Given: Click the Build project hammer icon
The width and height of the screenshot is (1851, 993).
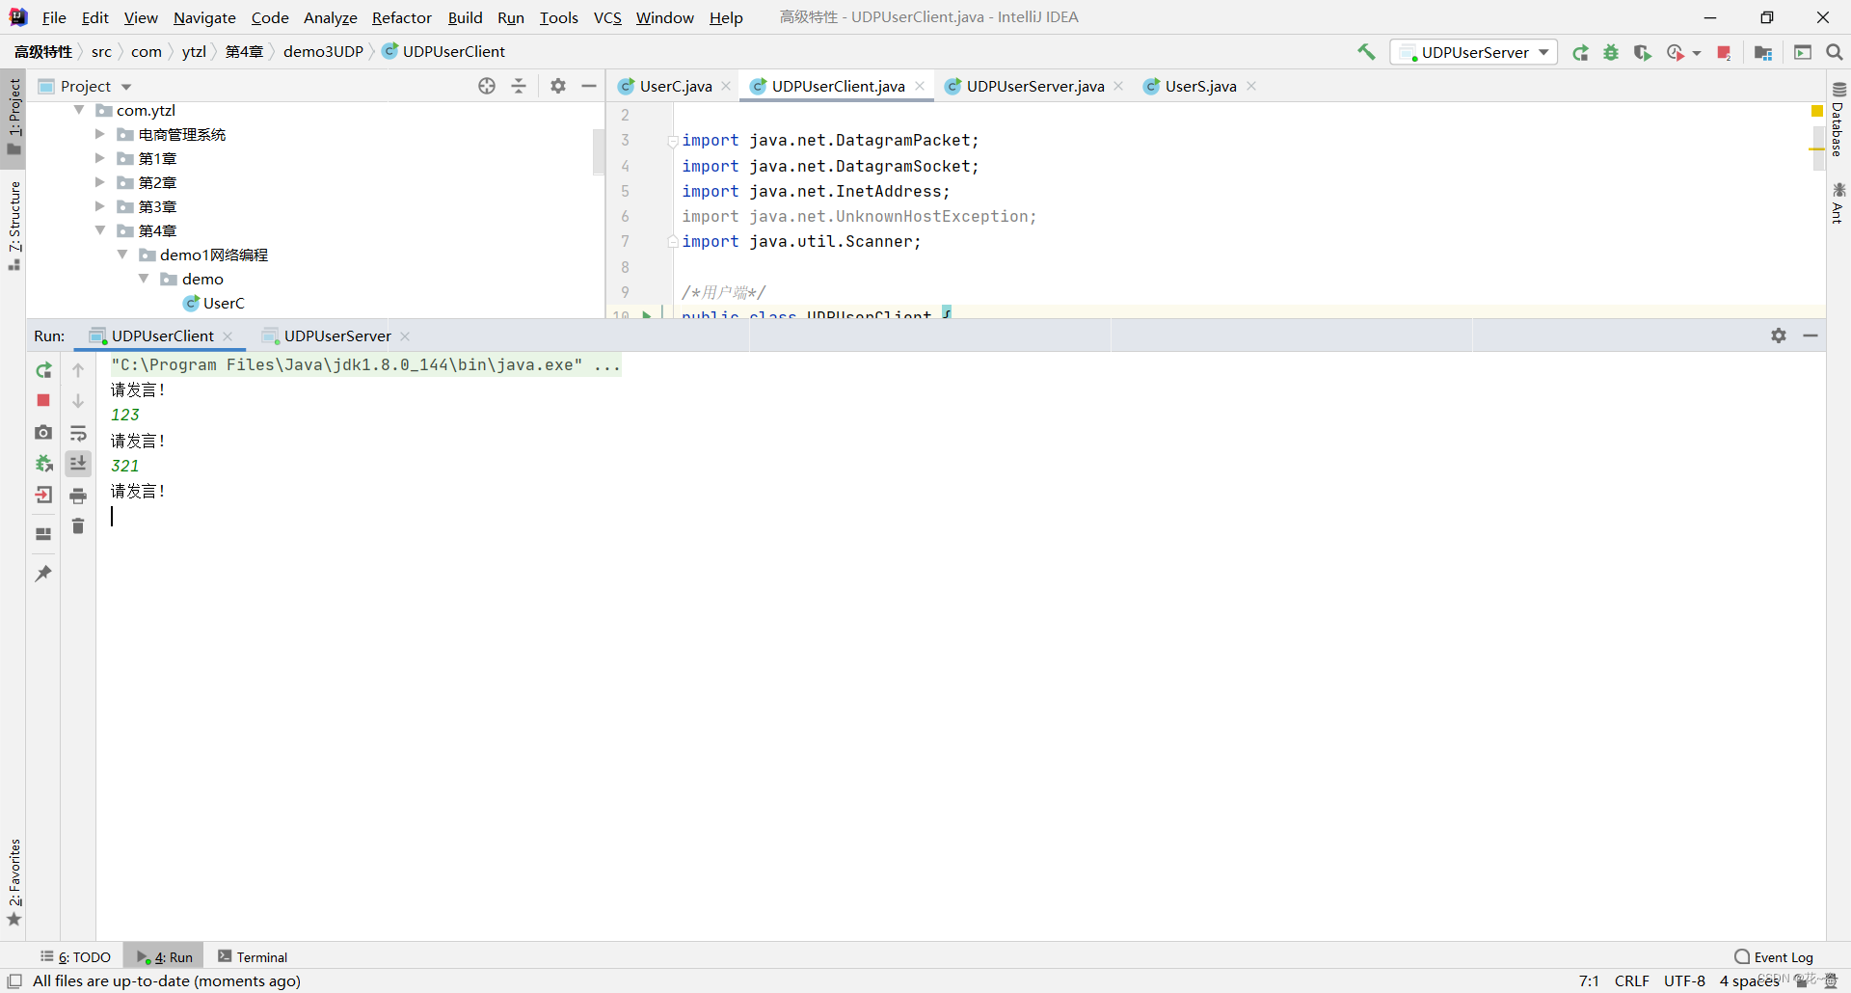Looking at the screenshot, I should tap(1366, 52).
